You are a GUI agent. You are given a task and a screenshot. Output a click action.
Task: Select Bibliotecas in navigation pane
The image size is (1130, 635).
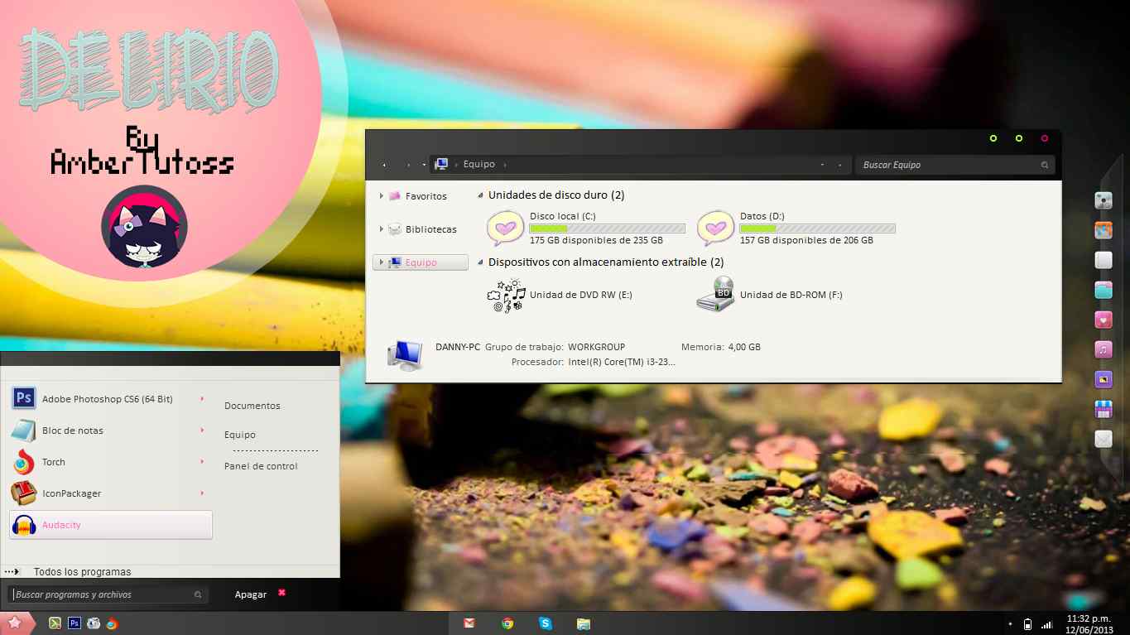click(x=431, y=229)
